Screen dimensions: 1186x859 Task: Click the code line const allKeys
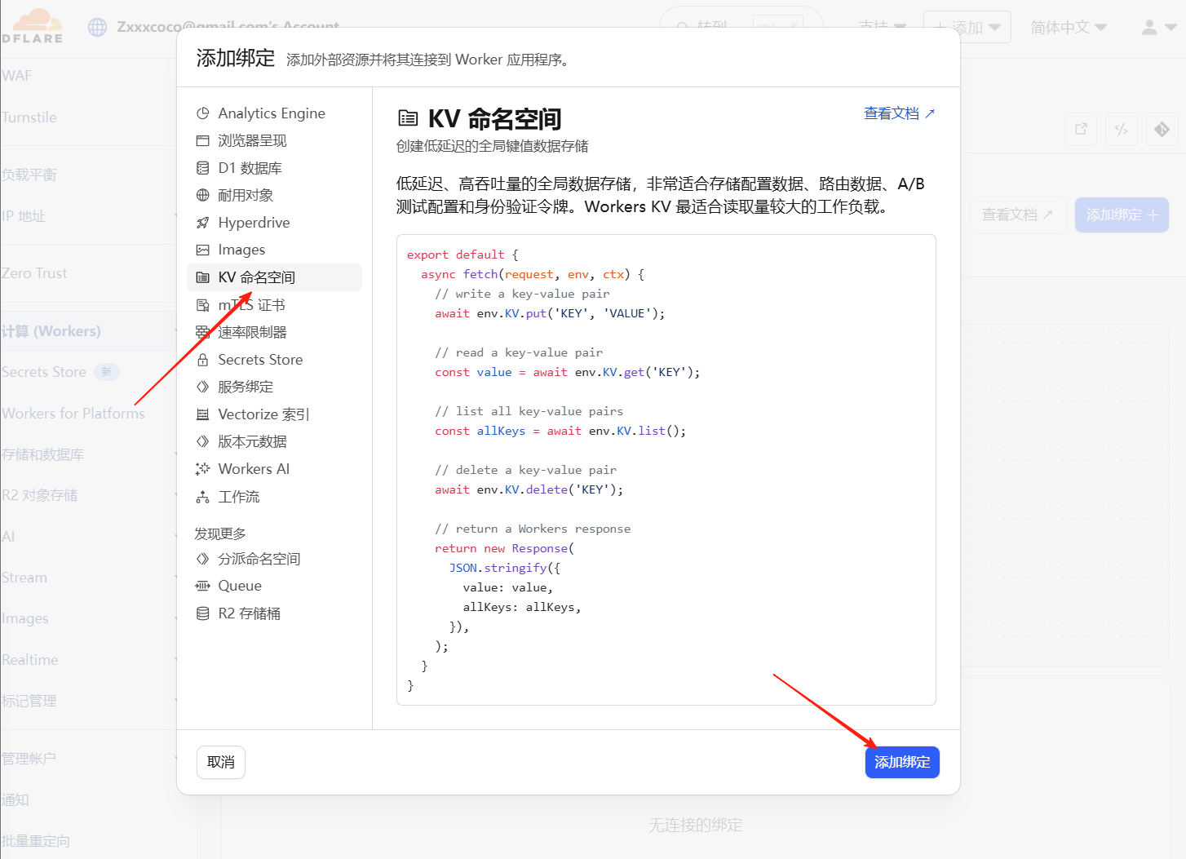[560, 431]
